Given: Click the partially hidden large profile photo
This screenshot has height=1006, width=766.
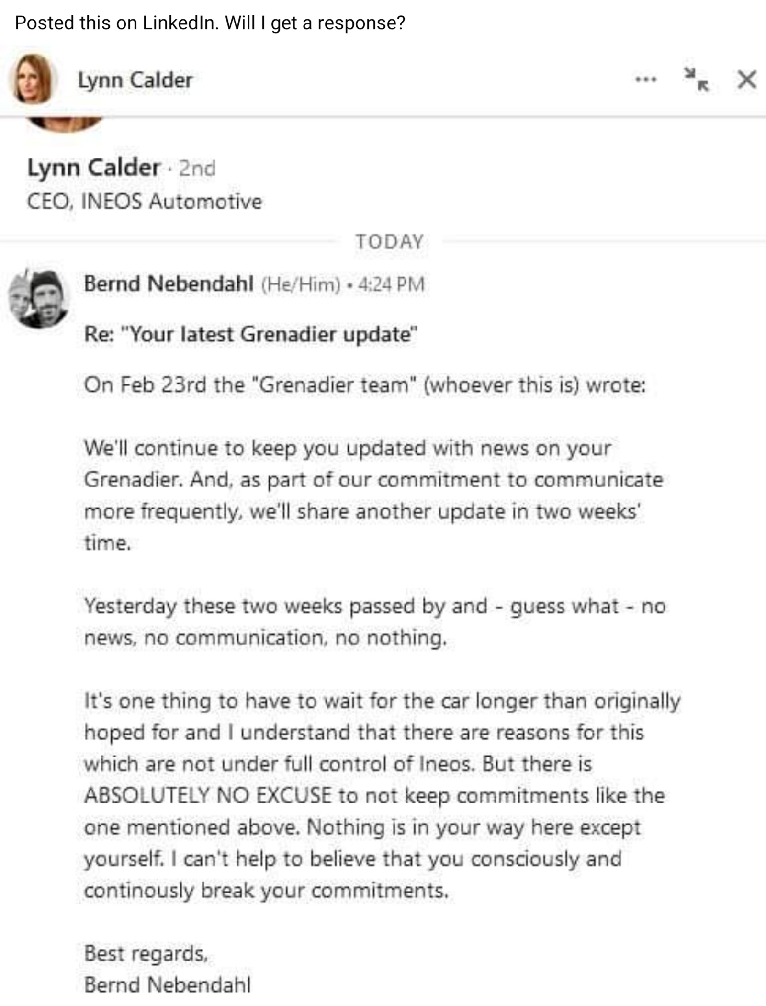Looking at the screenshot, I should (x=64, y=124).
